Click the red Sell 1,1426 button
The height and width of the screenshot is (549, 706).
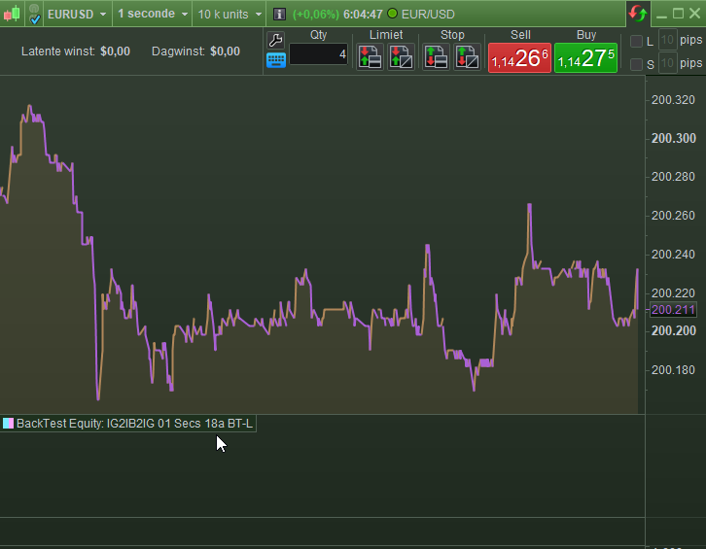(519, 57)
